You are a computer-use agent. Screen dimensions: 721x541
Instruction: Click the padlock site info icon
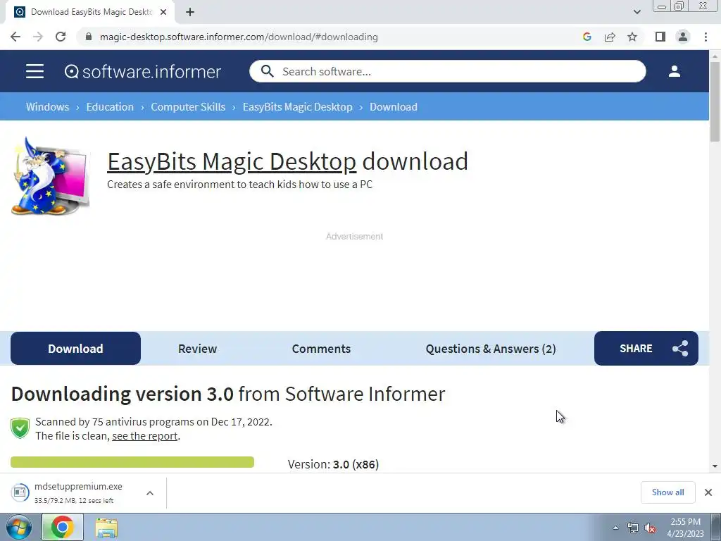coord(89,37)
